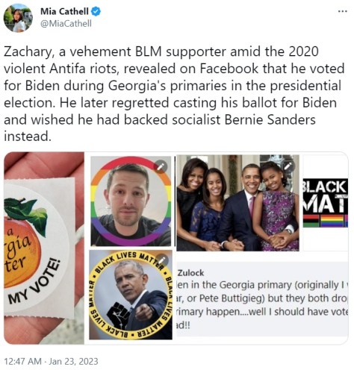354x370 pixels.
Task: Open the rainbow-frame selfie image
Action: coord(131,201)
